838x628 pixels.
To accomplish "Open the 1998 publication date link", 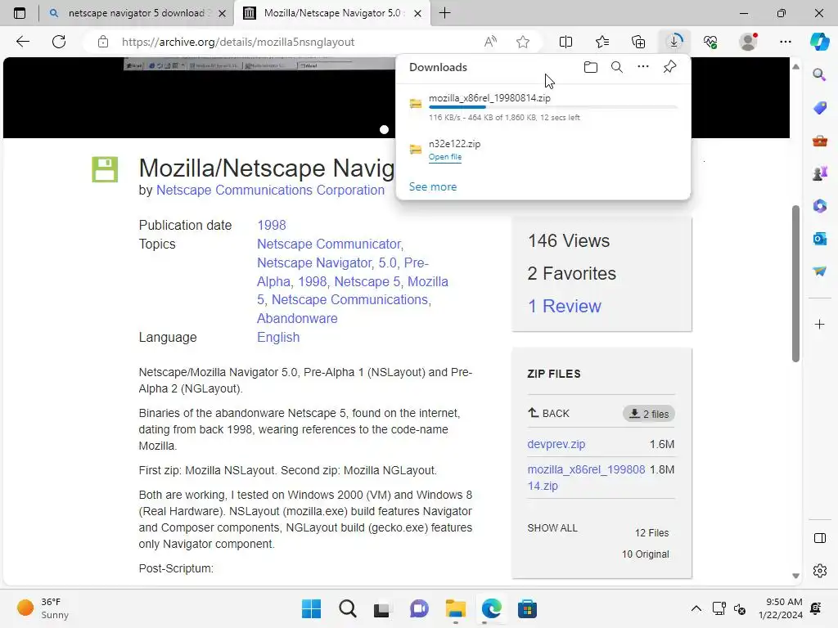I will click(x=272, y=226).
